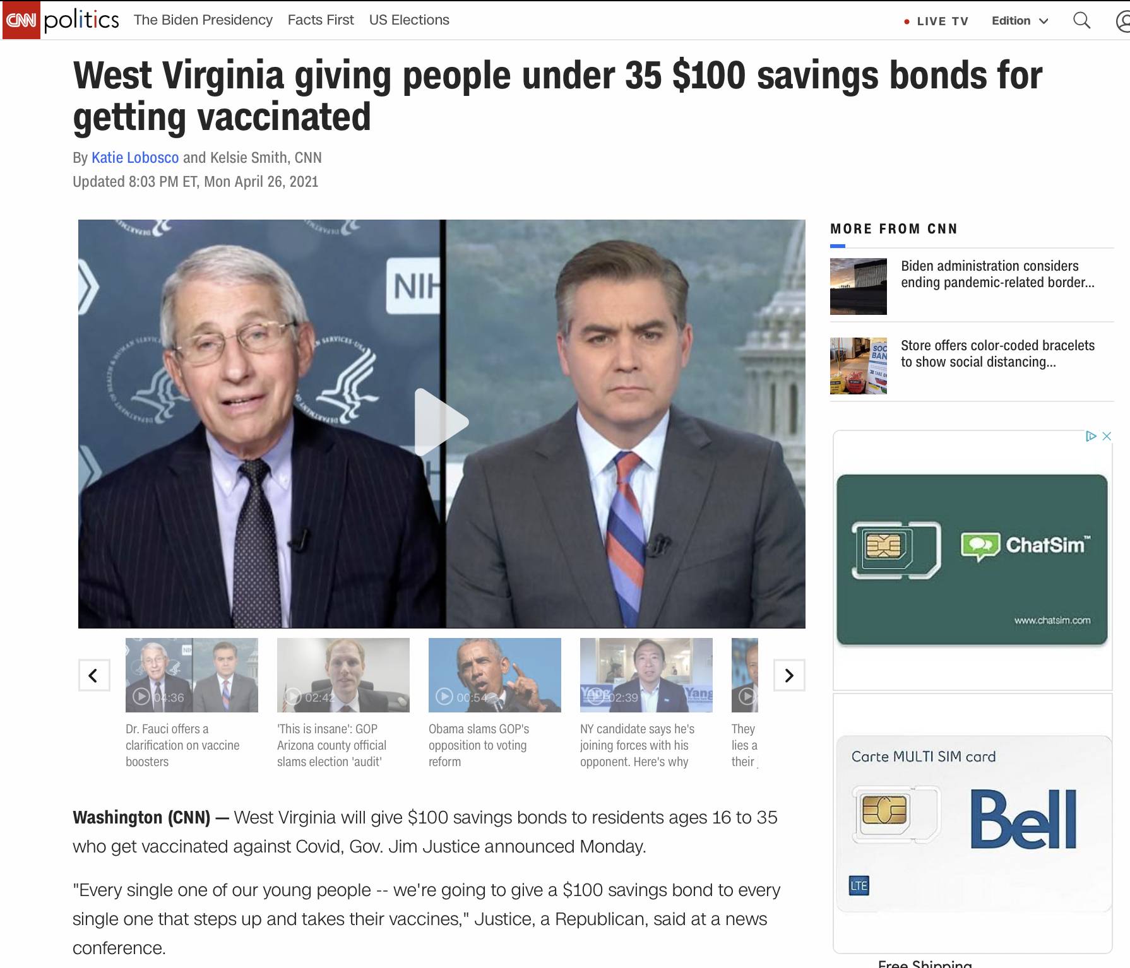1130x968 pixels.
Task: Watch Live TV
Action: [936, 21]
